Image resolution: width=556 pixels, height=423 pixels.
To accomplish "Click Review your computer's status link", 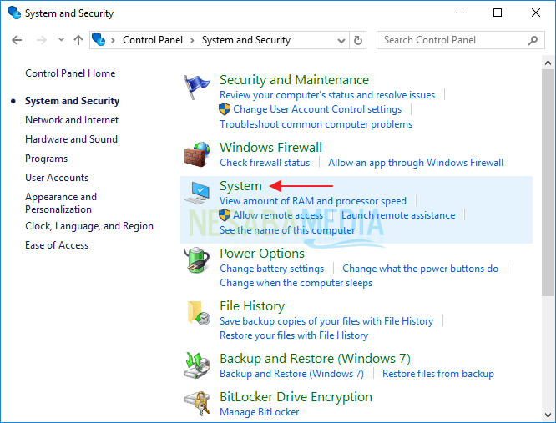I will (327, 95).
